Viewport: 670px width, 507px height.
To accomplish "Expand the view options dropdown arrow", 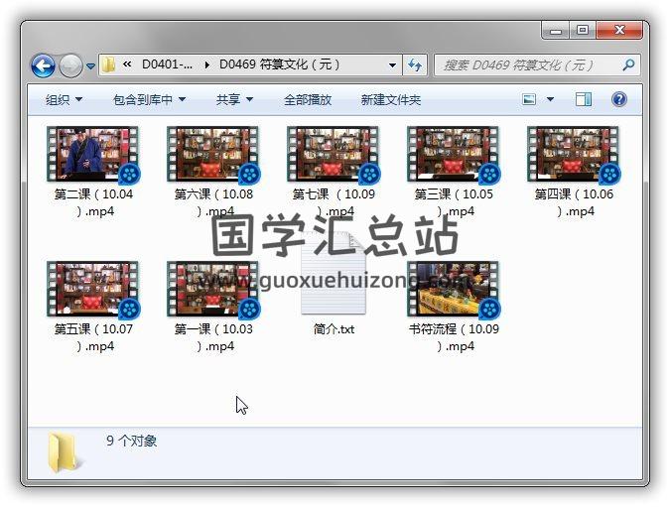I will tap(550, 99).
